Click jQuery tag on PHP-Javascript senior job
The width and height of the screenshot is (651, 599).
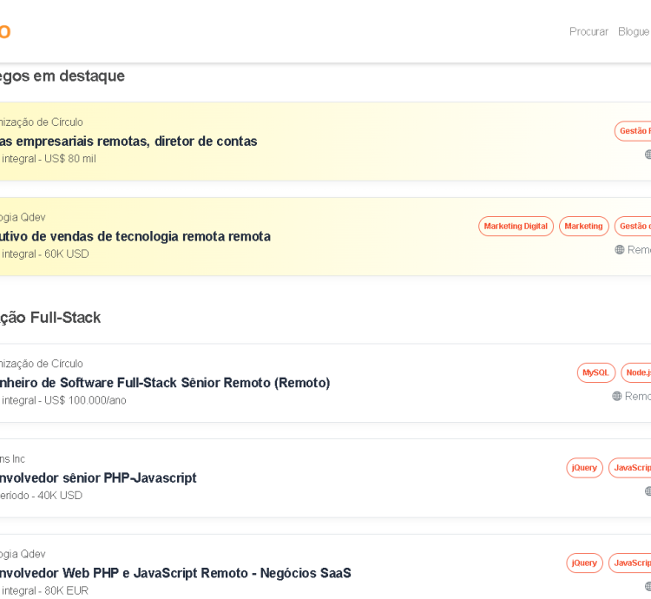coord(584,468)
